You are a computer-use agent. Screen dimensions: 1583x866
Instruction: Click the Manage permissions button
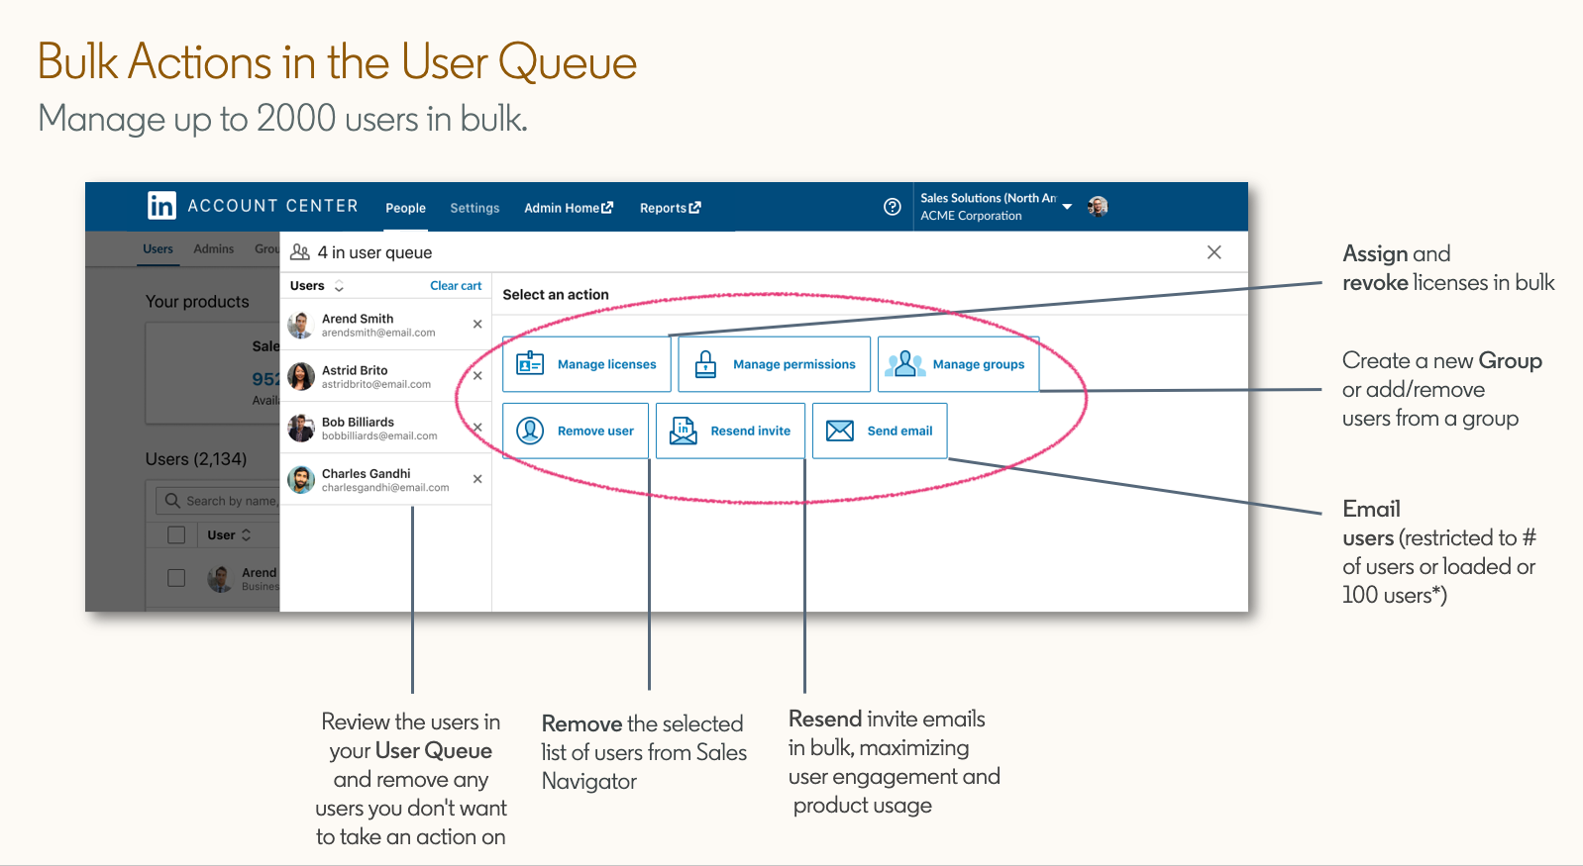click(x=774, y=364)
